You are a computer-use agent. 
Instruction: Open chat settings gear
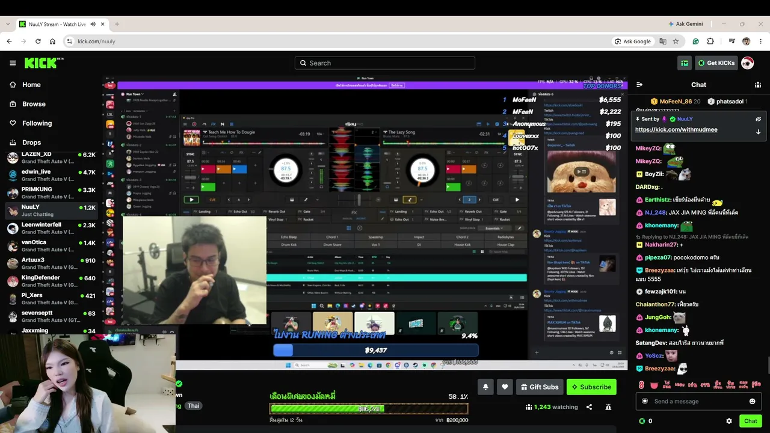pos(729,421)
